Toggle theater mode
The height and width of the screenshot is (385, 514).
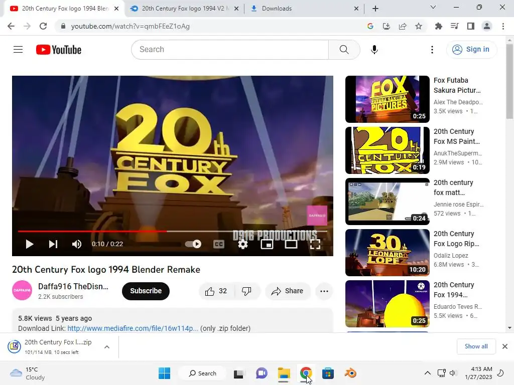pos(291,244)
